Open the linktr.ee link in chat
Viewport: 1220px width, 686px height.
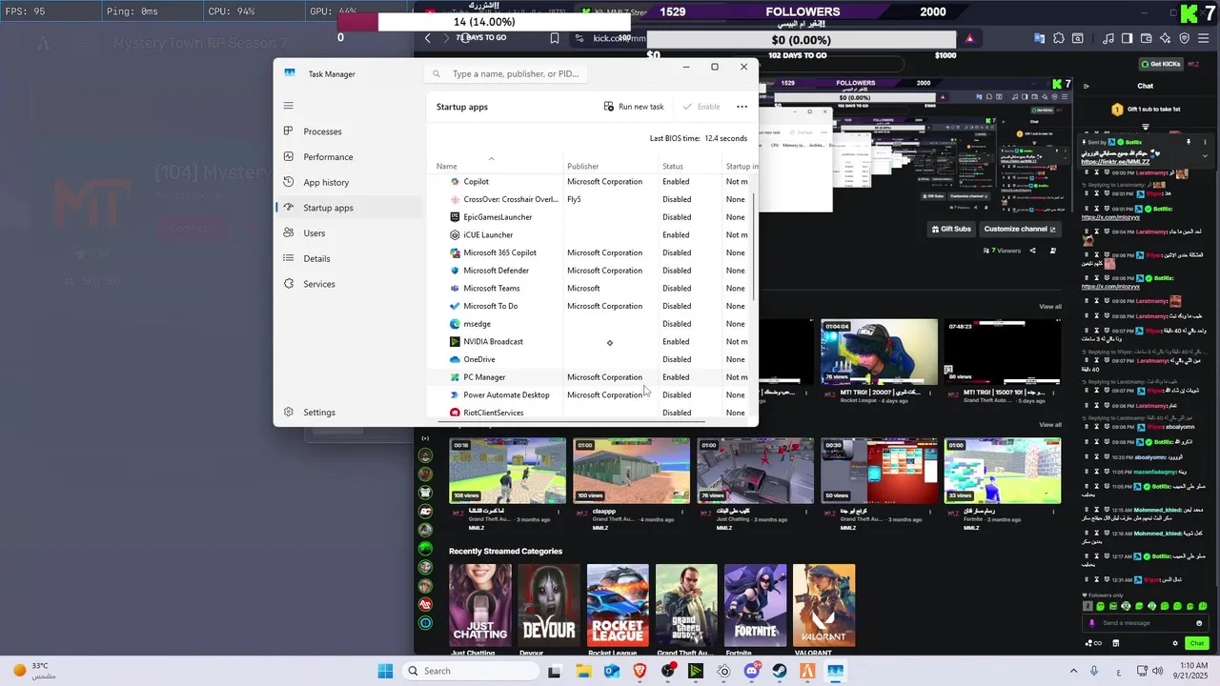point(1114,162)
